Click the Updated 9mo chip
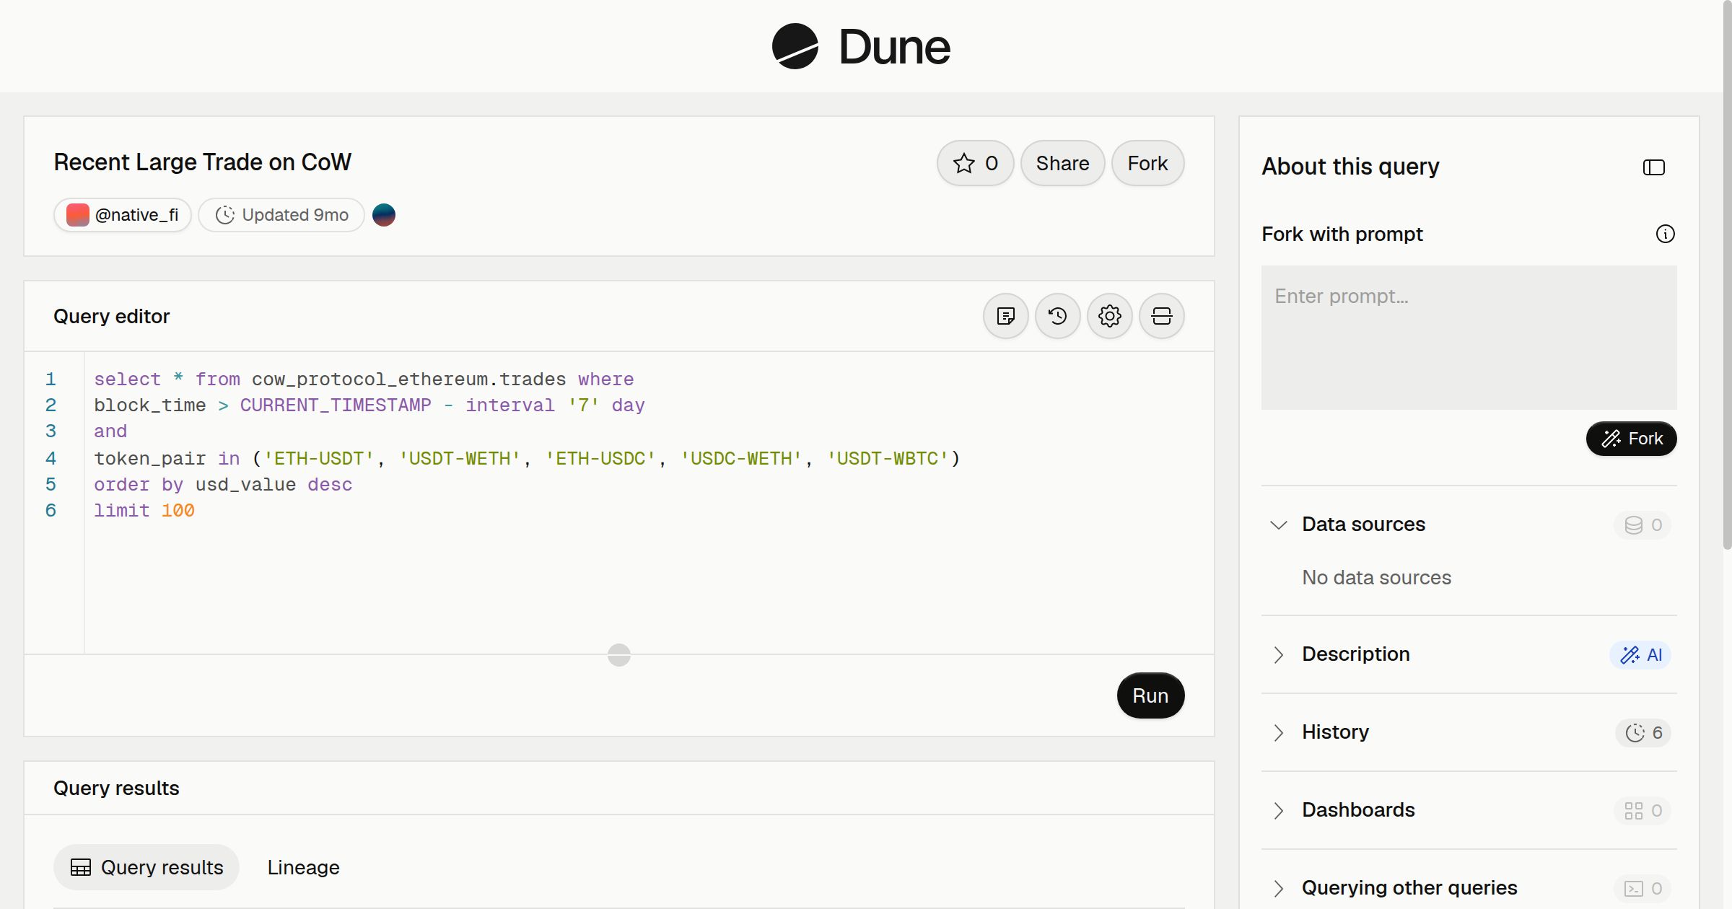 click(281, 215)
